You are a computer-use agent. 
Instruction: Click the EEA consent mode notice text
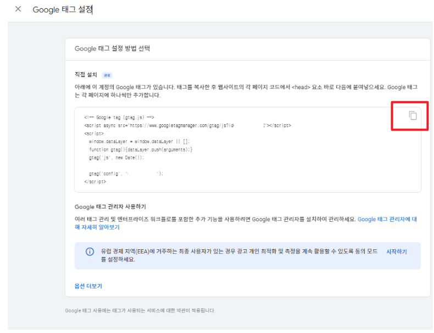point(239,255)
